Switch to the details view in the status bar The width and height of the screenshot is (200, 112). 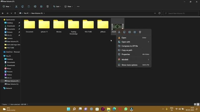[195, 104]
